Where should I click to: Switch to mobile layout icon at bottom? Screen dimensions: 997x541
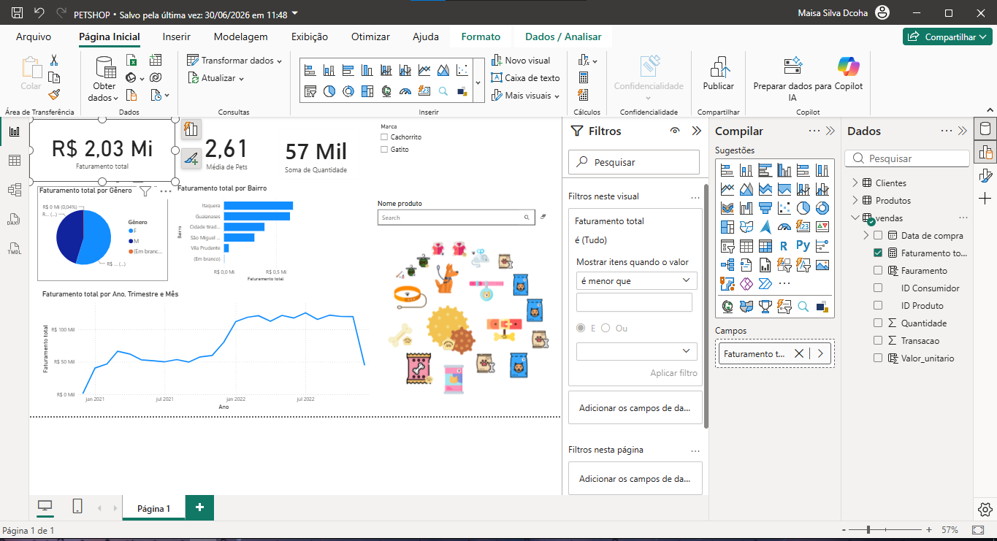(x=77, y=507)
